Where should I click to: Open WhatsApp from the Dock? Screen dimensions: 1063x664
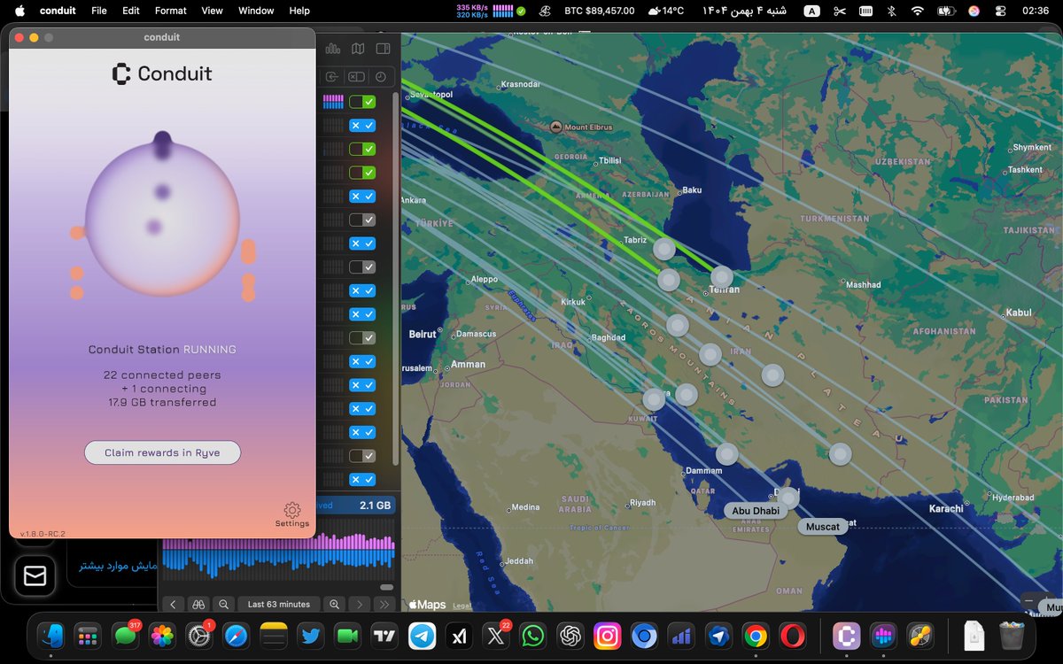coord(532,636)
